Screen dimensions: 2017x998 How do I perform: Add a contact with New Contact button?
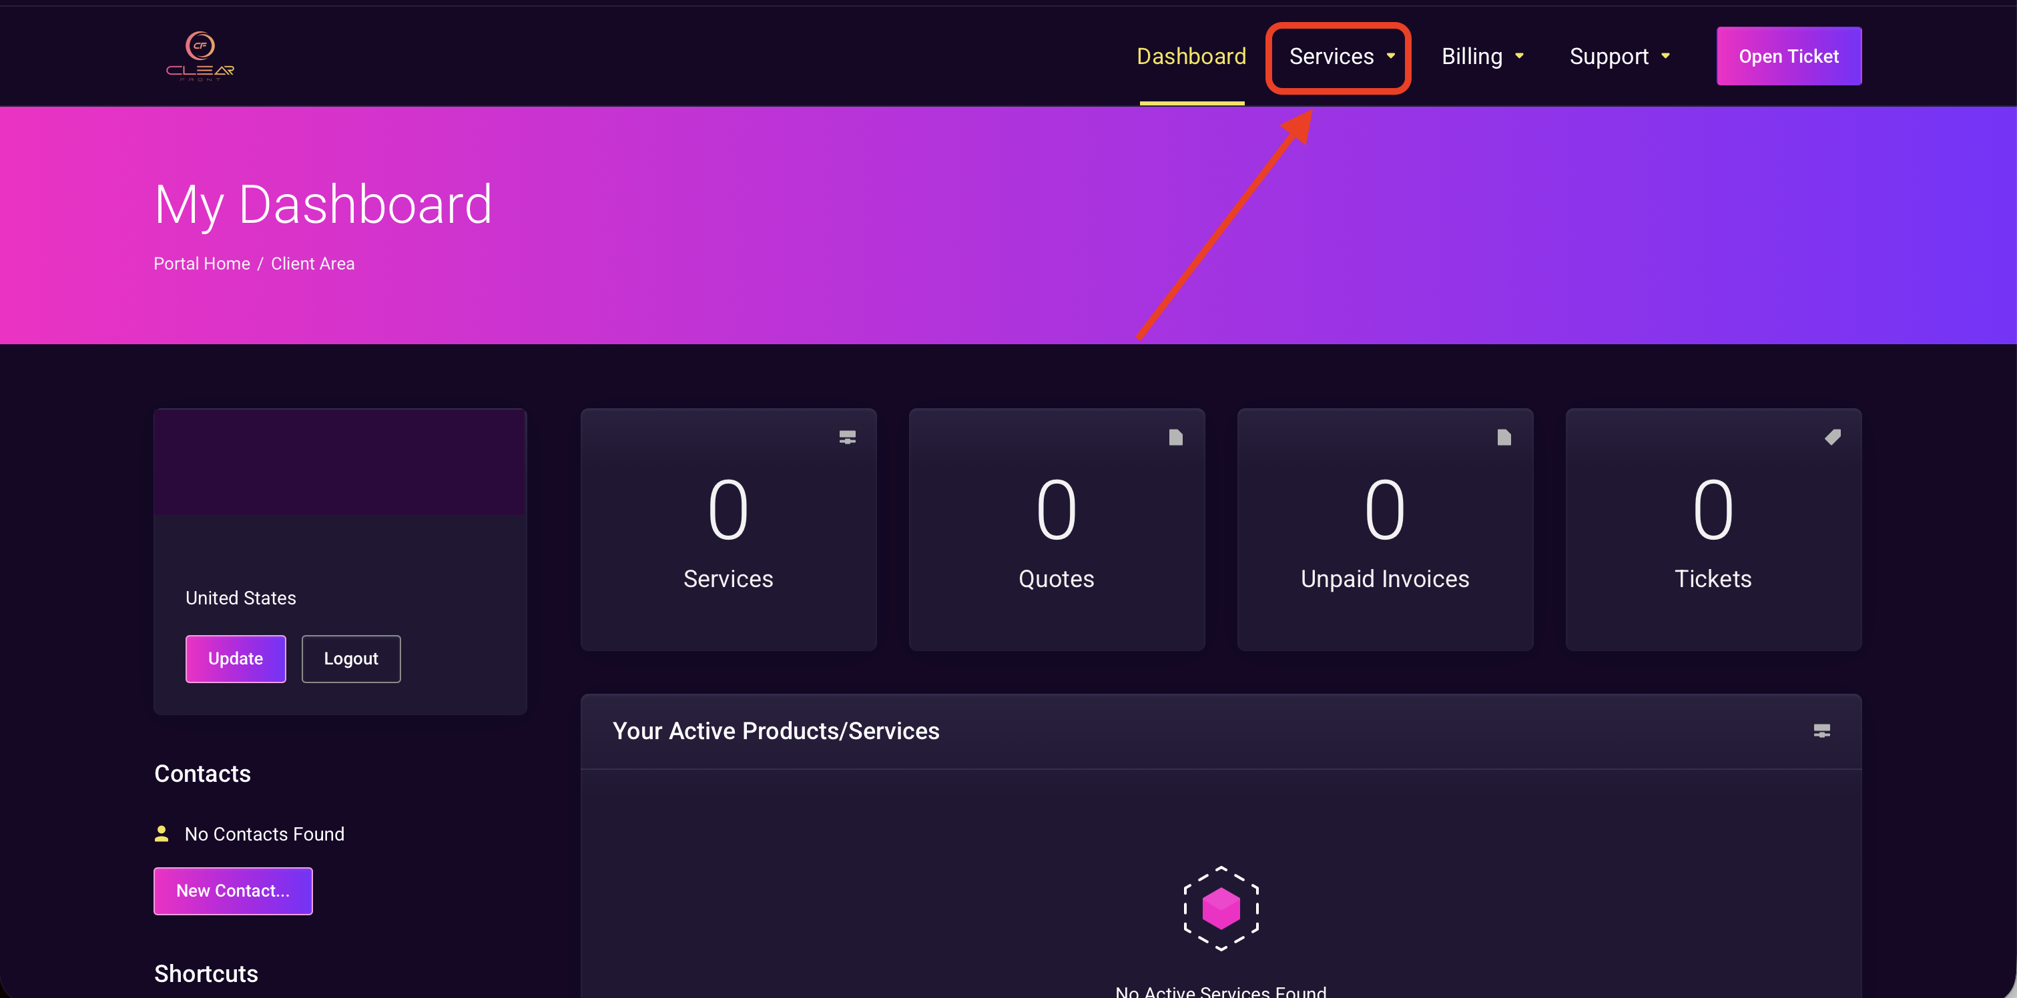tap(232, 891)
